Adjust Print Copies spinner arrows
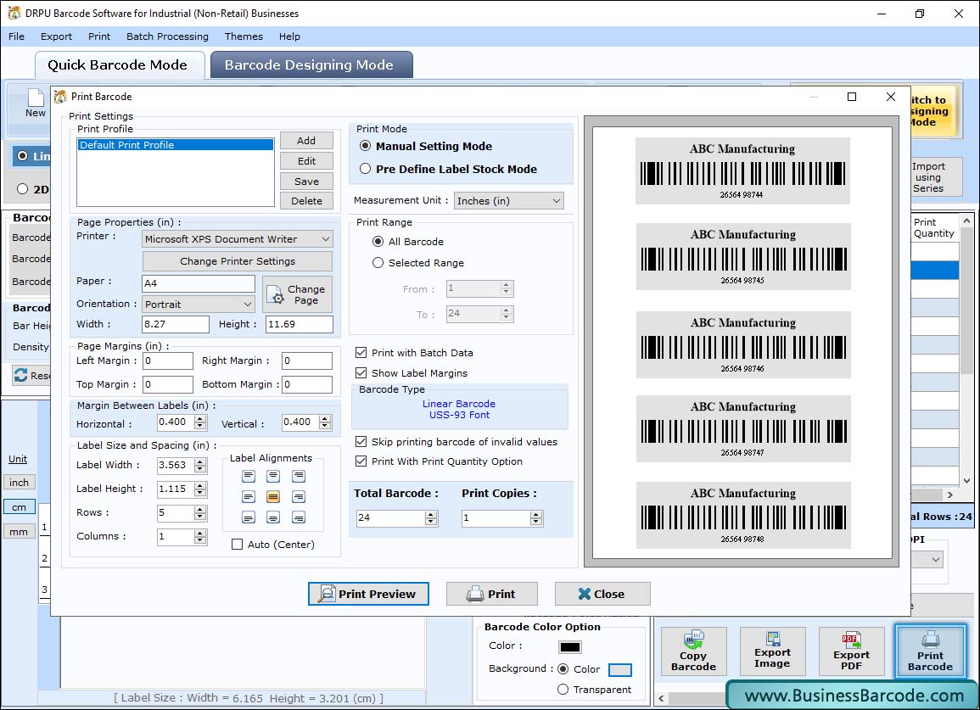 (x=535, y=518)
